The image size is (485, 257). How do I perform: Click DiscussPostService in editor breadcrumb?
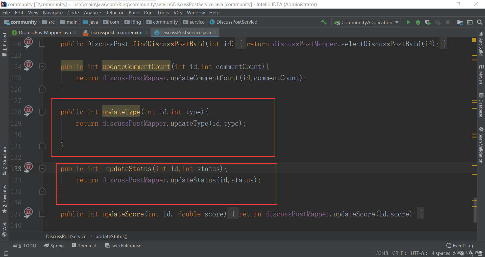coord(66,236)
